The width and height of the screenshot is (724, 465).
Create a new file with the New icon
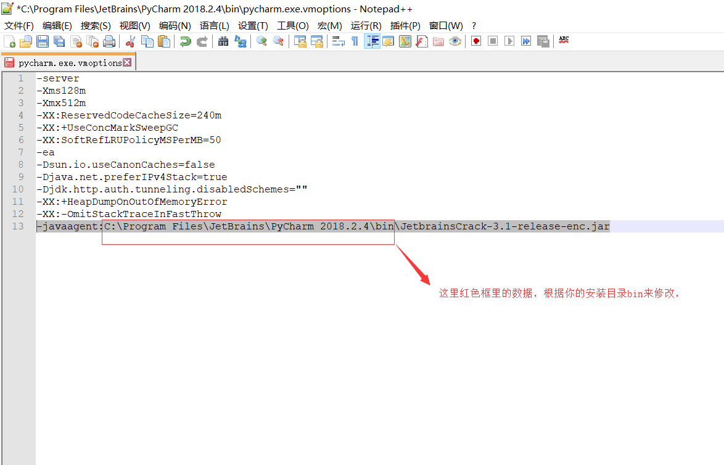click(x=10, y=41)
